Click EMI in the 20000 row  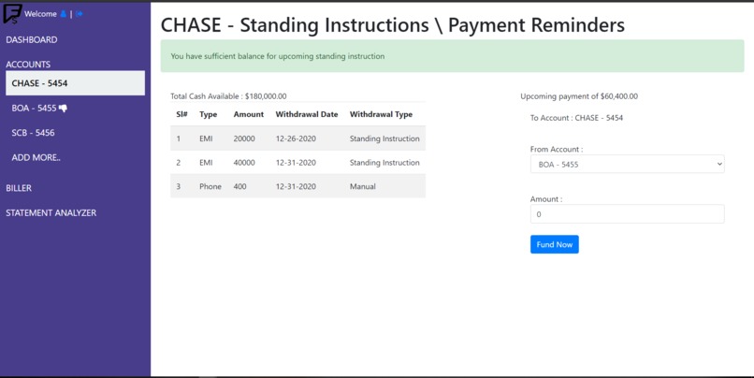tap(206, 138)
